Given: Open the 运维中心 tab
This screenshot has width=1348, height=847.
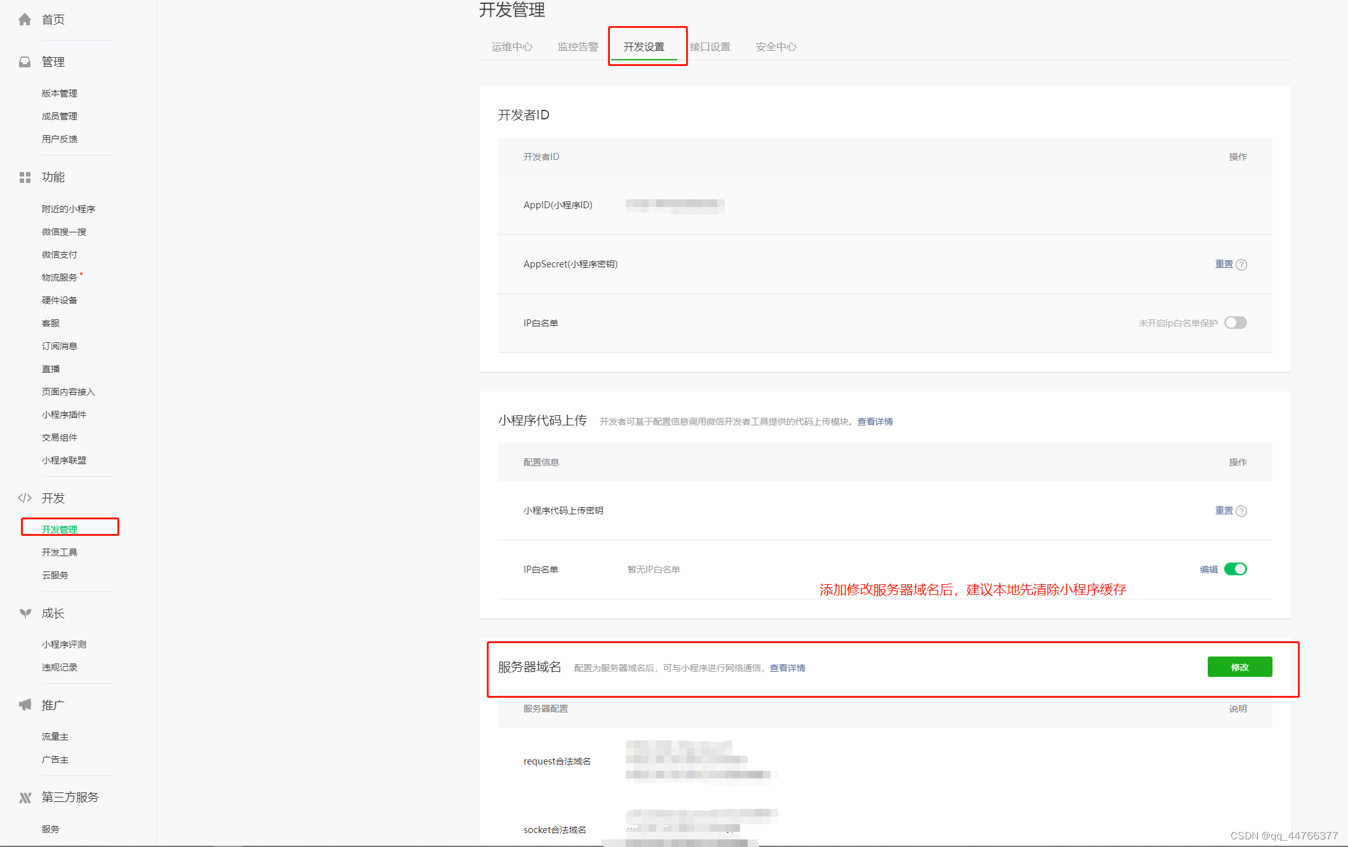Looking at the screenshot, I should click(512, 47).
